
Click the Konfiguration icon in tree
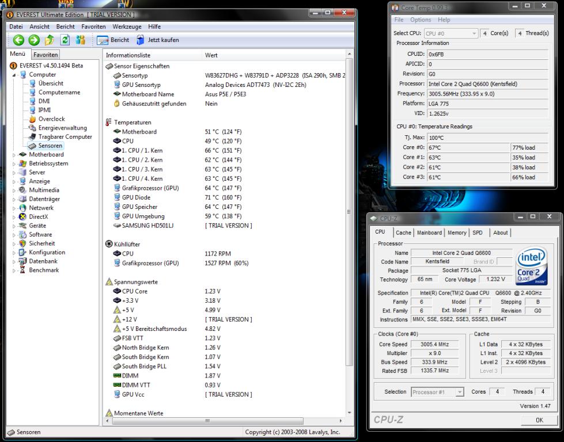[x=22, y=252]
